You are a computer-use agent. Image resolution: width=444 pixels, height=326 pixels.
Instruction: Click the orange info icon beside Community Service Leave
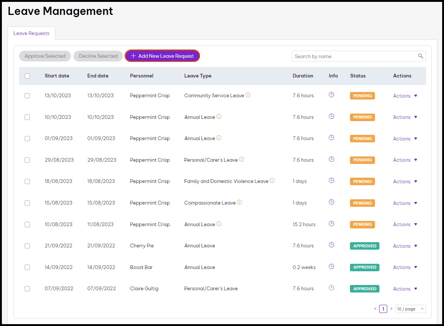(248, 95)
